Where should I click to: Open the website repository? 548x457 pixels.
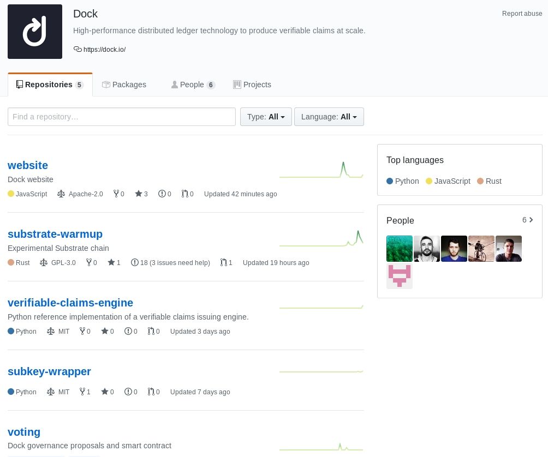28,165
